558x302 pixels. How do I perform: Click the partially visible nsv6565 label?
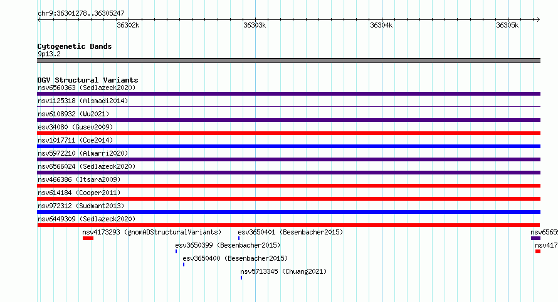tap(544, 232)
